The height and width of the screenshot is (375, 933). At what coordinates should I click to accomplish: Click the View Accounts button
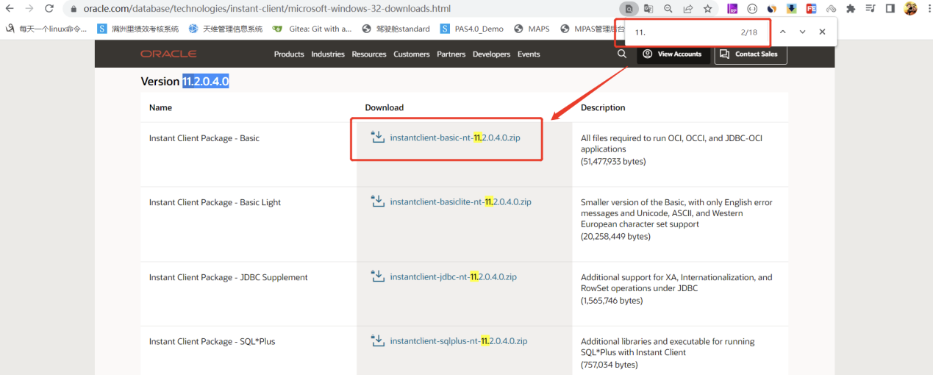coord(673,54)
